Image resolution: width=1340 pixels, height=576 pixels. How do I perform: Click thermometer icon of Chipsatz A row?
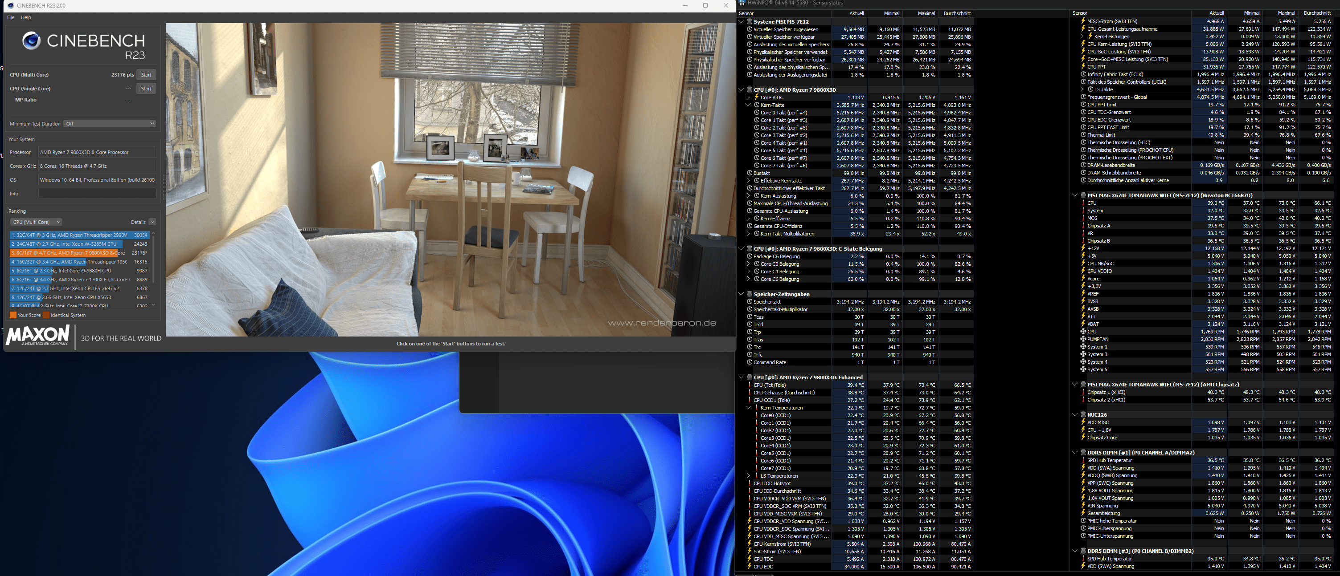[1084, 226]
